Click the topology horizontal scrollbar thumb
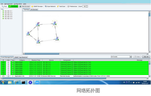Image resolution: width=151 pixels, height=96 pixels. coord(42,54)
